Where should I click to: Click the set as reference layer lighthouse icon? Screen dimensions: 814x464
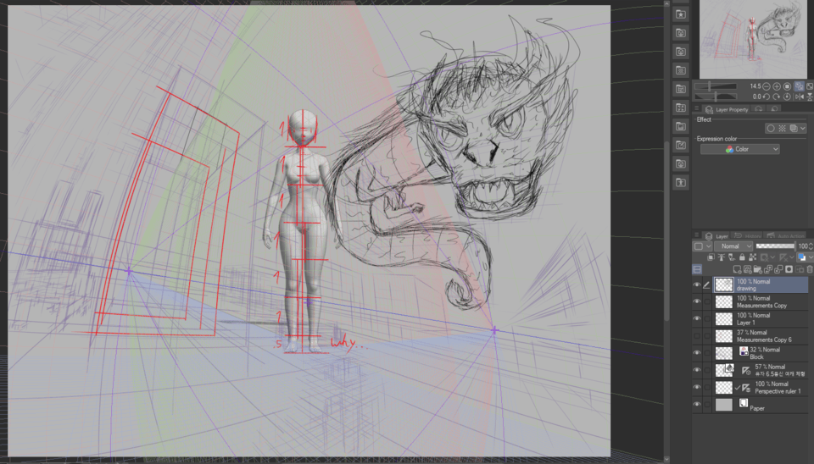click(721, 257)
